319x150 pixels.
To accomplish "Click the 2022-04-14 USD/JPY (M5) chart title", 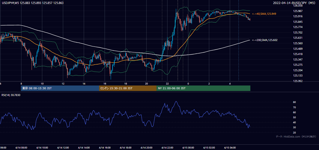I will (295, 3).
